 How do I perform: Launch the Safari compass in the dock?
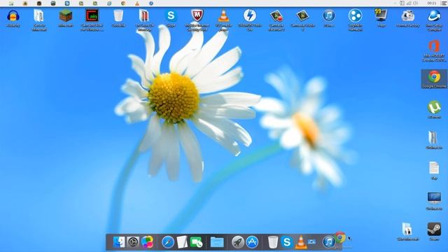click(168, 242)
